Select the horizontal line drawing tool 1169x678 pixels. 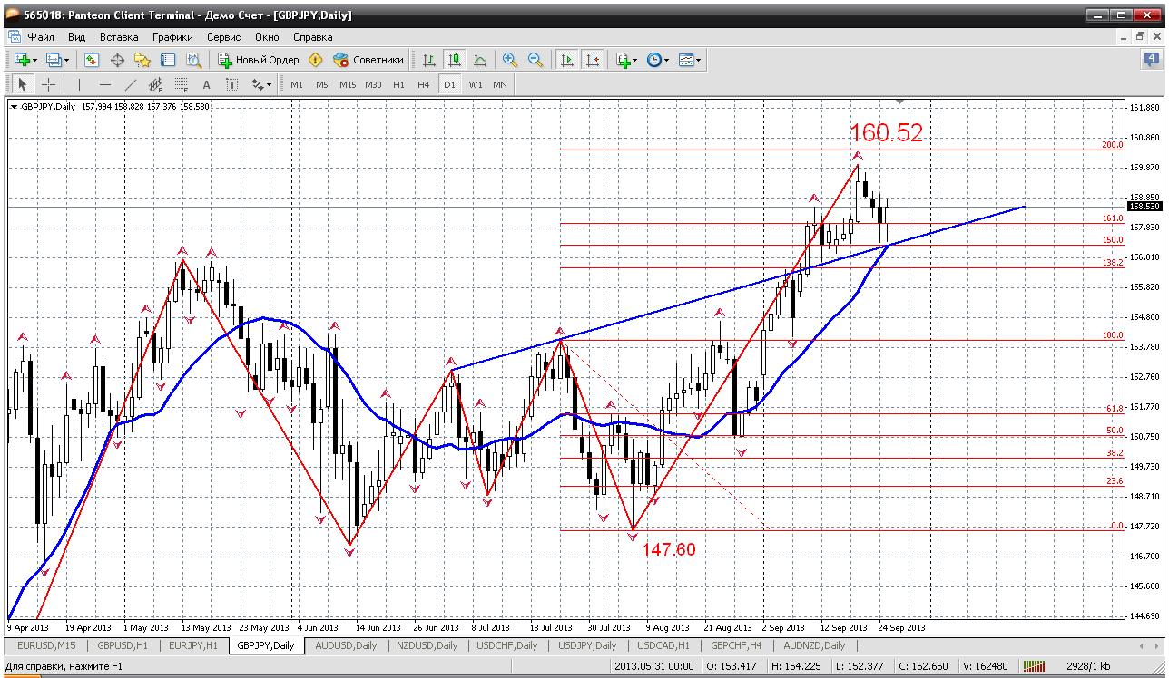click(x=104, y=84)
